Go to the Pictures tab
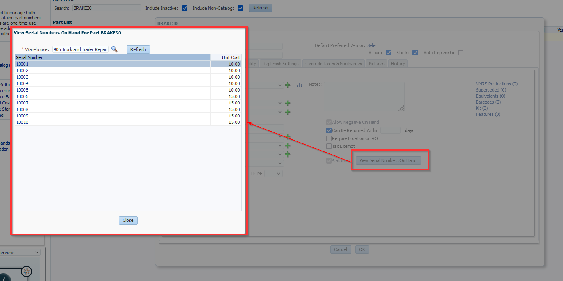This screenshot has height=281, width=563. tap(376, 64)
